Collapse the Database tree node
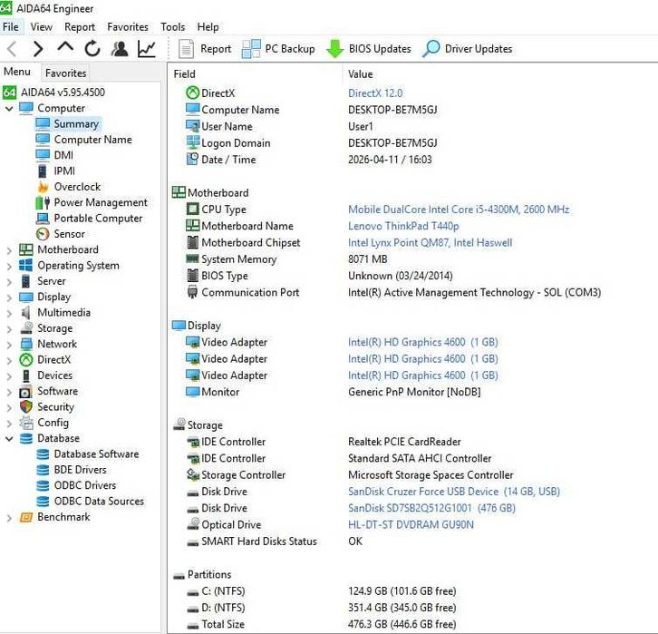 click(x=9, y=439)
